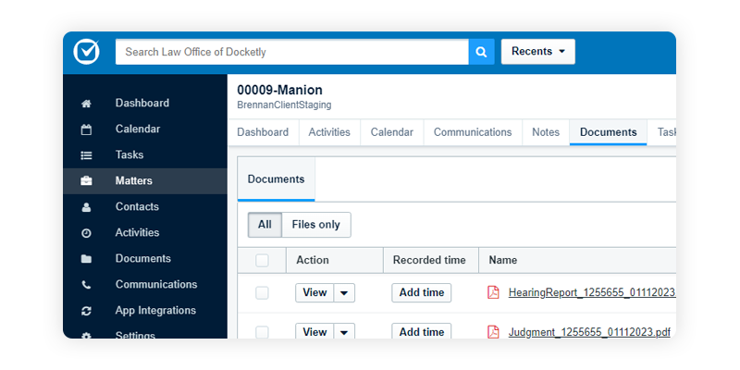Click the Tasks list icon in sidebar
The image size is (740, 370).
coord(86,155)
